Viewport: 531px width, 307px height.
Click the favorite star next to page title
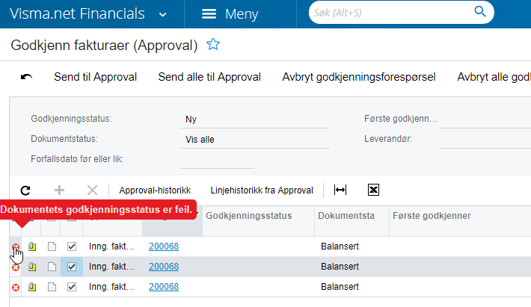(x=213, y=45)
